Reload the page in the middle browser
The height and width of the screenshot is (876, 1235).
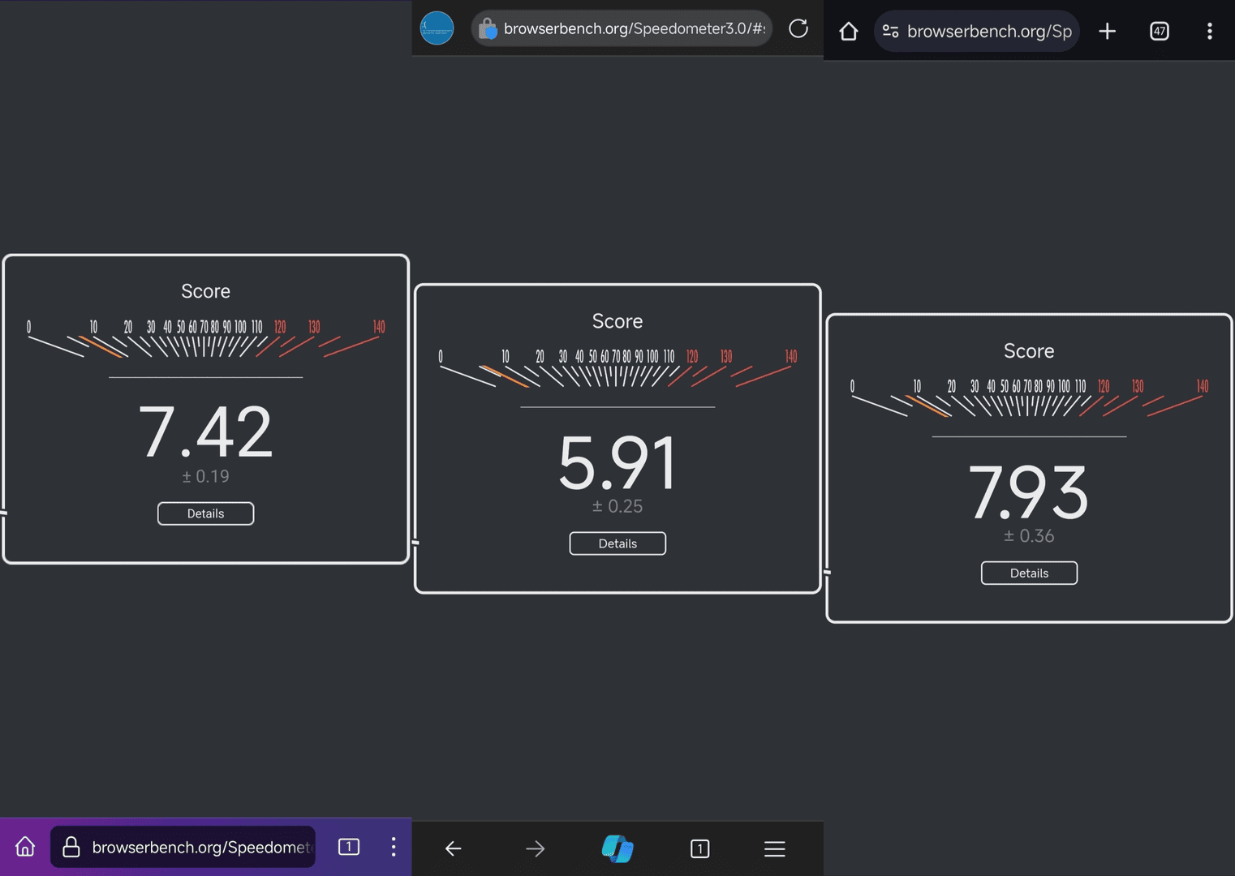pos(798,28)
